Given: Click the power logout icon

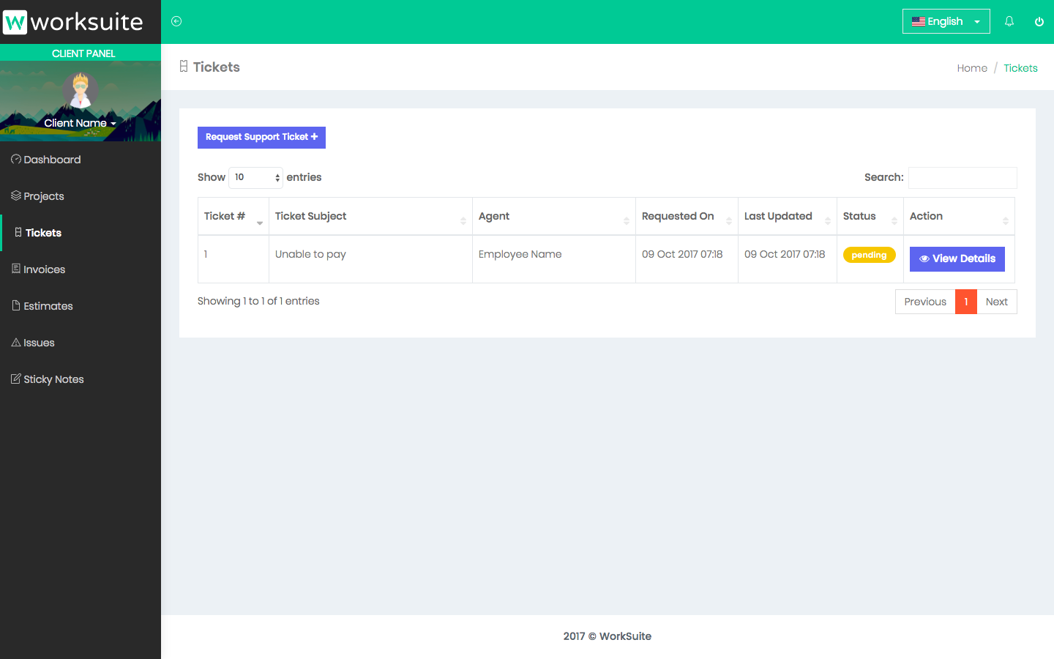Looking at the screenshot, I should click(x=1039, y=21).
